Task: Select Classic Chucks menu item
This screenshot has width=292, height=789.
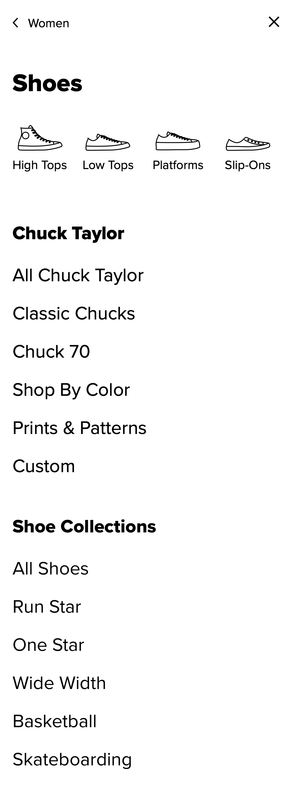Action: click(x=74, y=313)
